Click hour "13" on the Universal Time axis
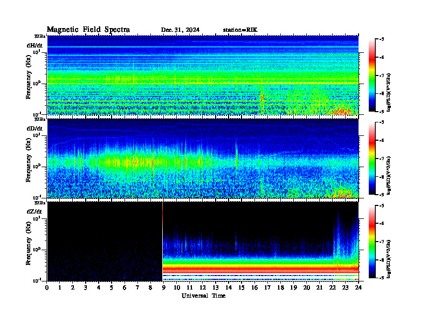The height and width of the screenshot is (330, 427). coord(216,288)
